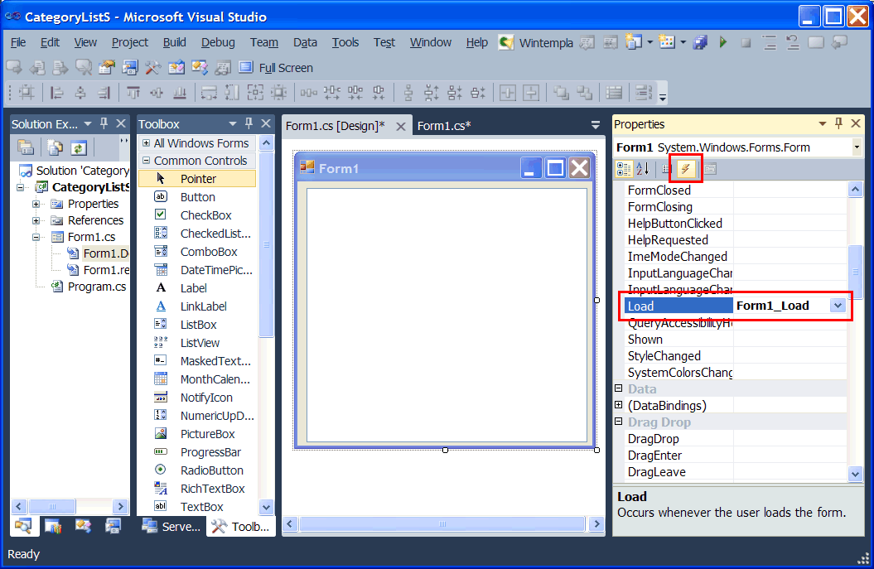Click the Center Horizontally layout icon
This screenshot has width=874, height=569.
[507, 93]
